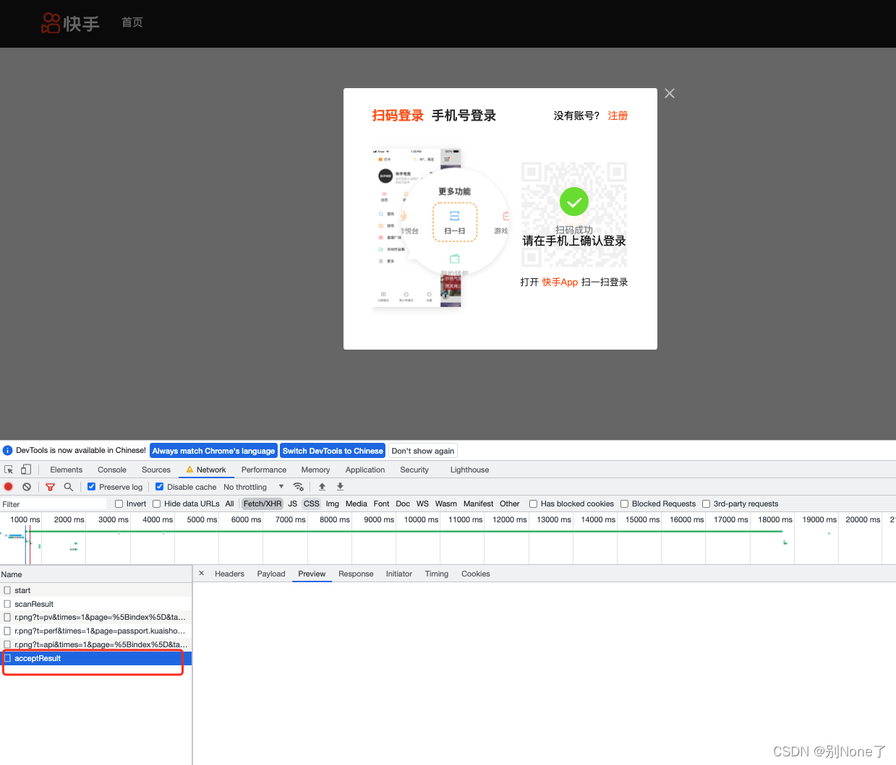Viewport: 896px width, 765px height.
Task: Select the All filter type
Action: click(x=230, y=504)
